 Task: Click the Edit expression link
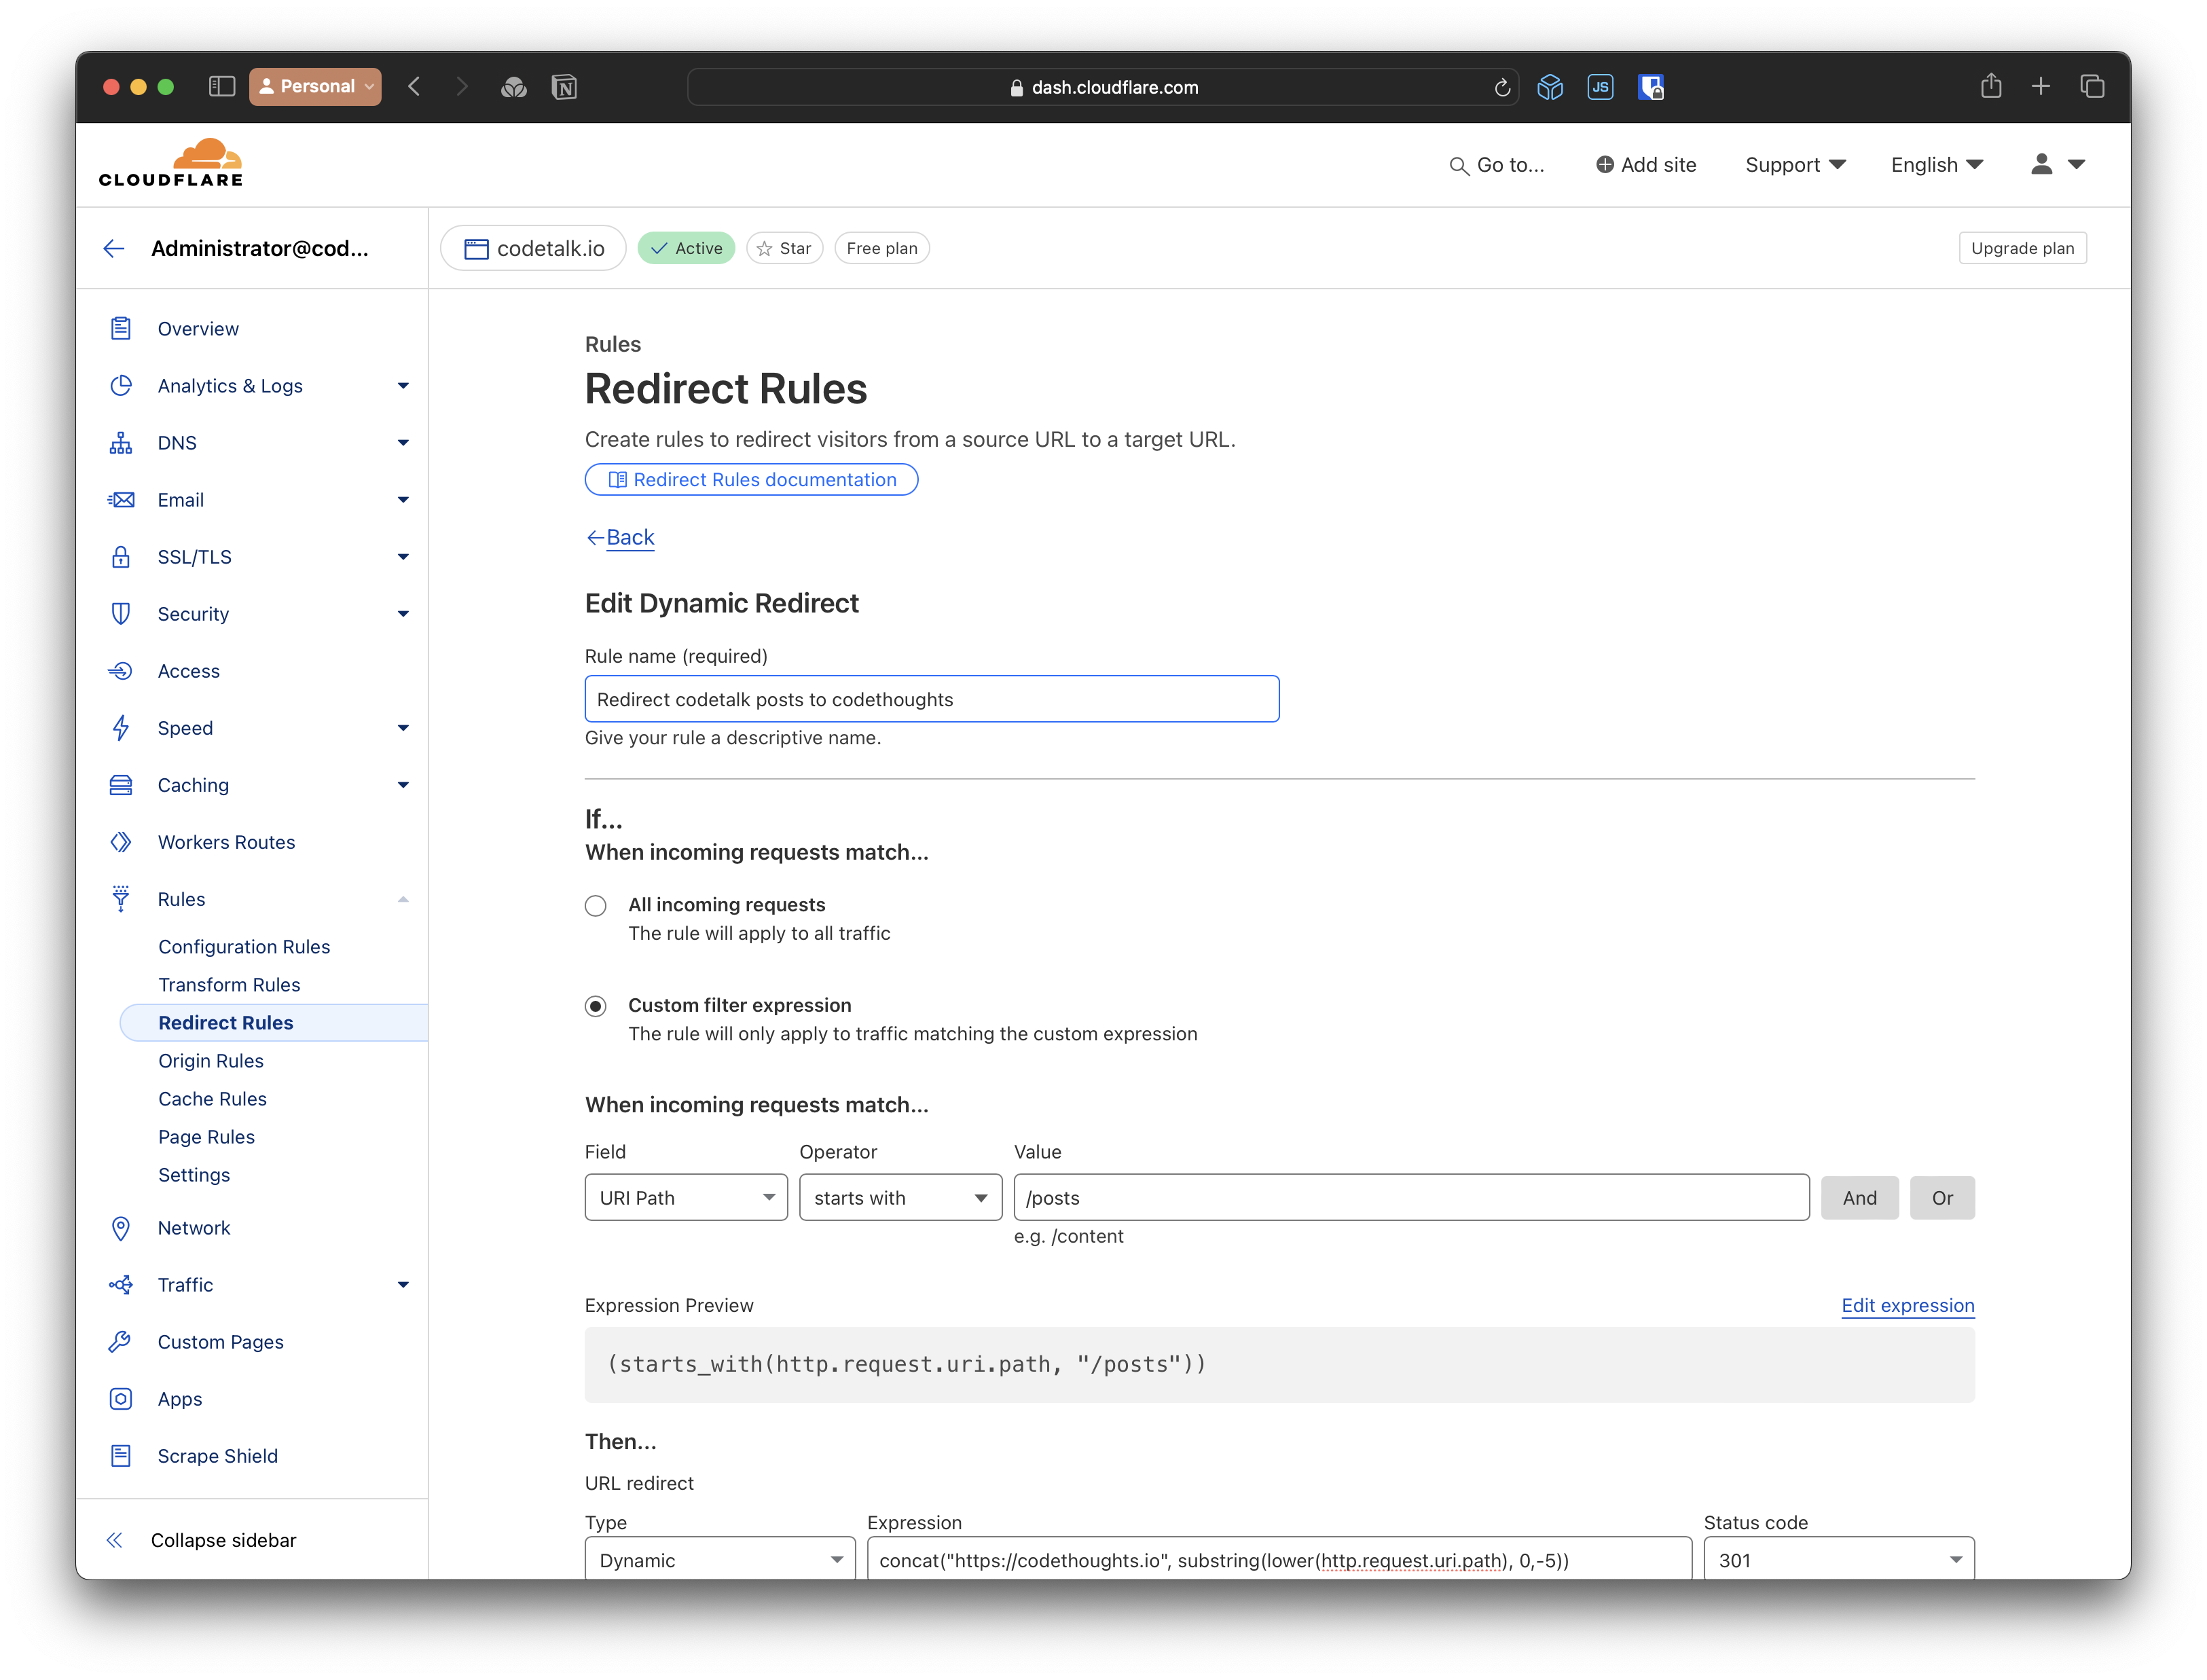coord(1907,1305)
